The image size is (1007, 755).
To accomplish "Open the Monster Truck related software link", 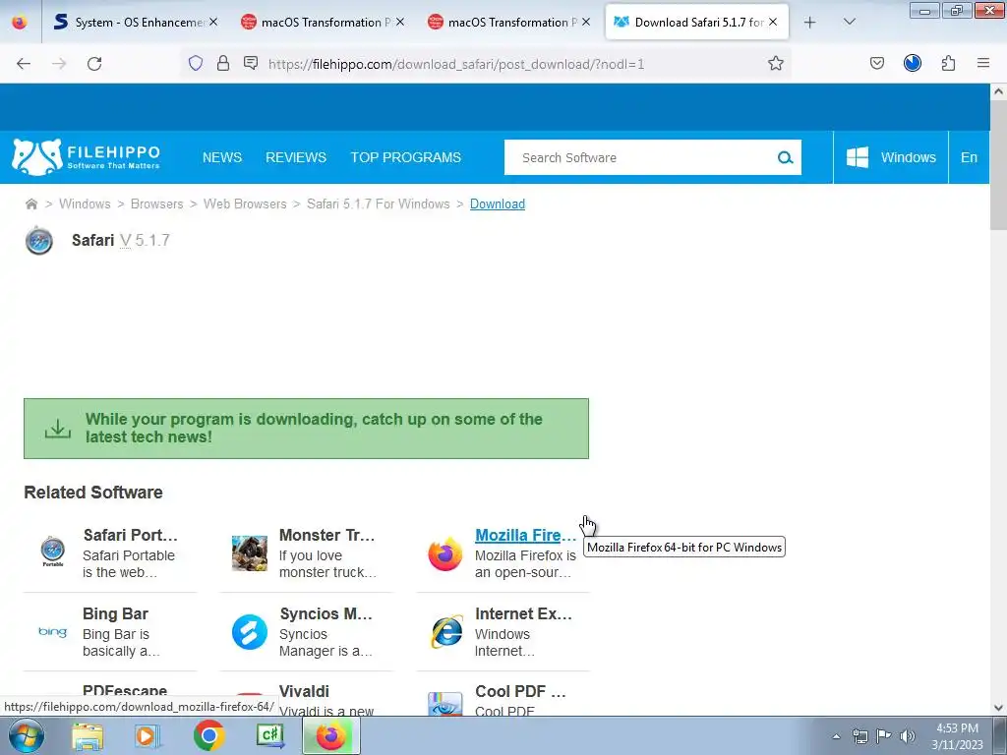I will [326, 536].
